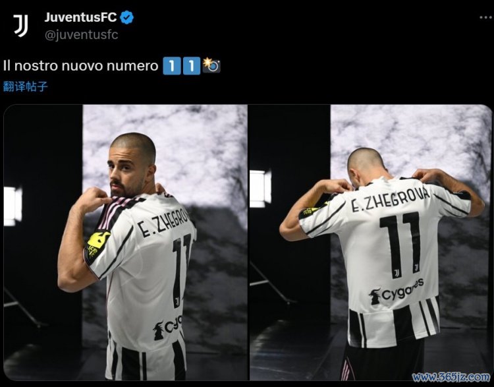Open the Juventus logo profile avatar
494x387 pixels.
tap(20, 26)
